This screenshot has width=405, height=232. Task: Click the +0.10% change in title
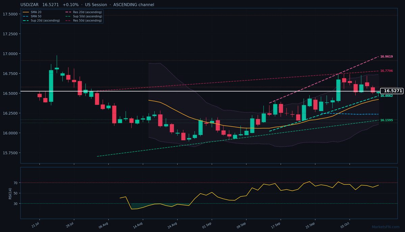tap(71, 5)
